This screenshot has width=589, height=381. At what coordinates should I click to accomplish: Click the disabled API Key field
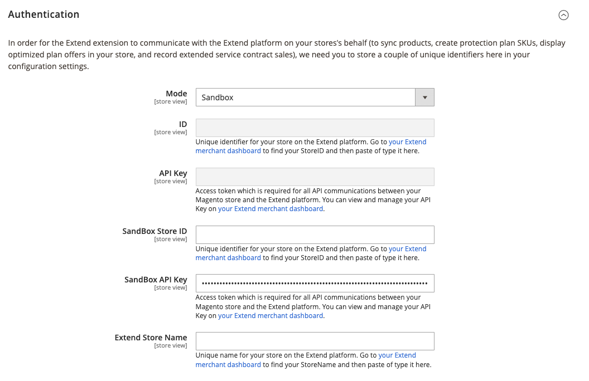tap(315, 177)
